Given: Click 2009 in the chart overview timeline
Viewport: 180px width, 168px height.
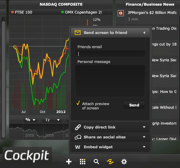Looking at the screenshot, I should point(49,135).
